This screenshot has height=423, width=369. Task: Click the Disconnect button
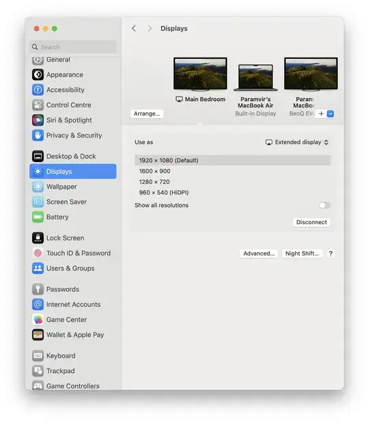coord(312,222)
